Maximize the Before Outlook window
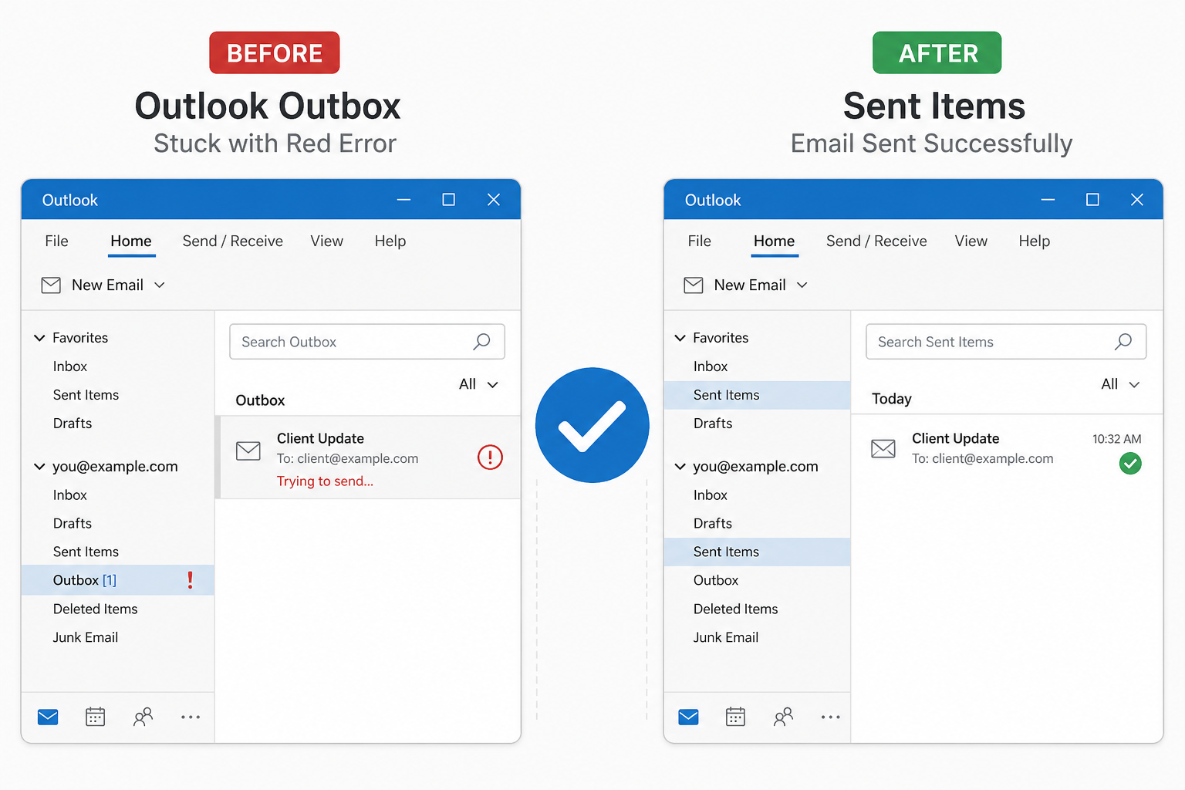The image size is (1185, 790). pyautogui.click(x=448, y=200)
